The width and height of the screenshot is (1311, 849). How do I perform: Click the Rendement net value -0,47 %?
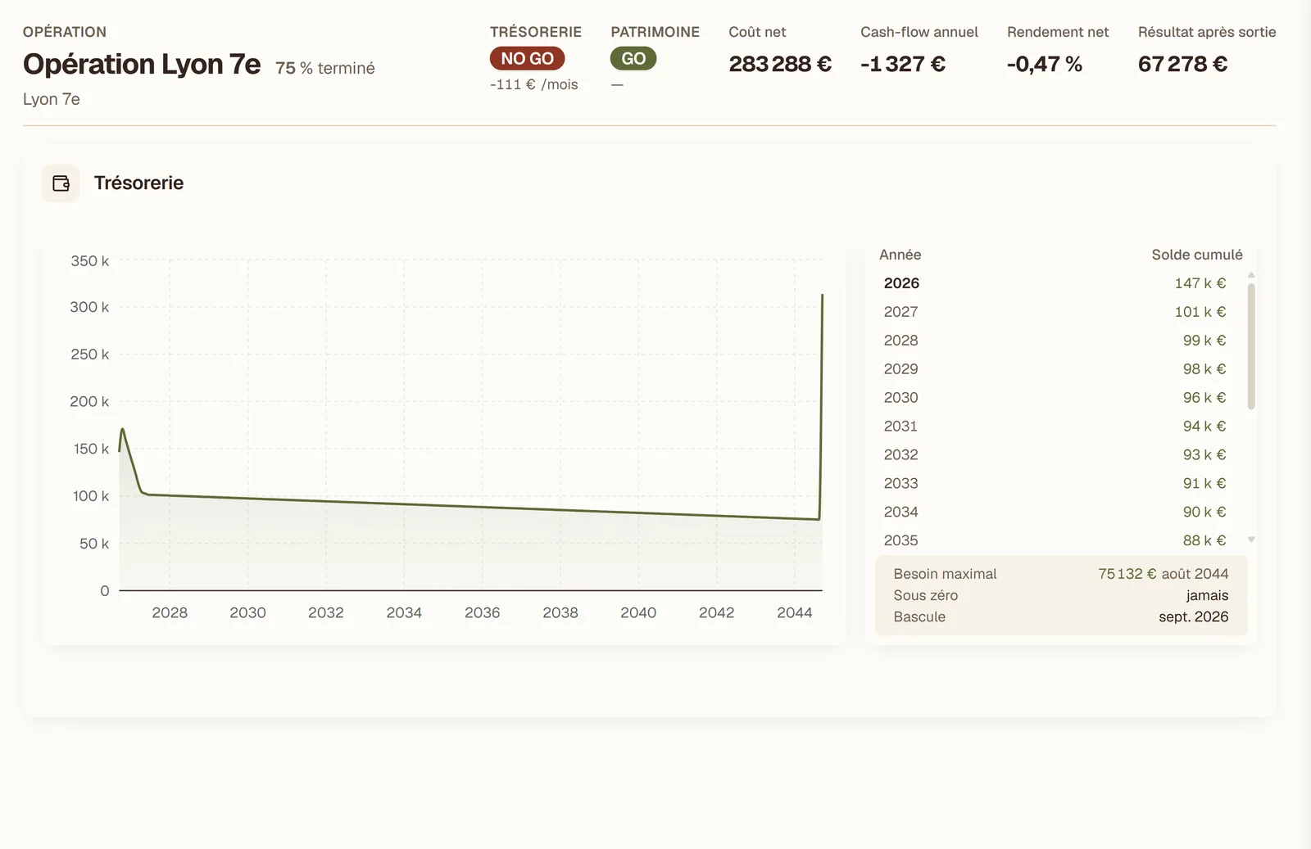(x=1045, y=64)
